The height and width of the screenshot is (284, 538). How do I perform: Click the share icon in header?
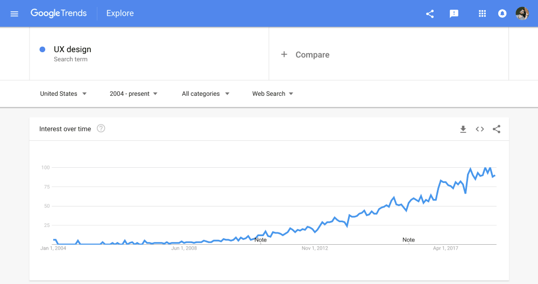[x=430, y=14]
